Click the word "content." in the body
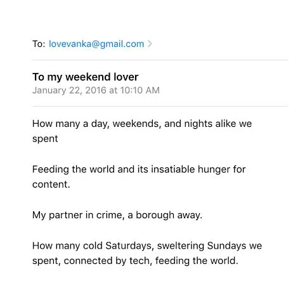 coord(51,185)
